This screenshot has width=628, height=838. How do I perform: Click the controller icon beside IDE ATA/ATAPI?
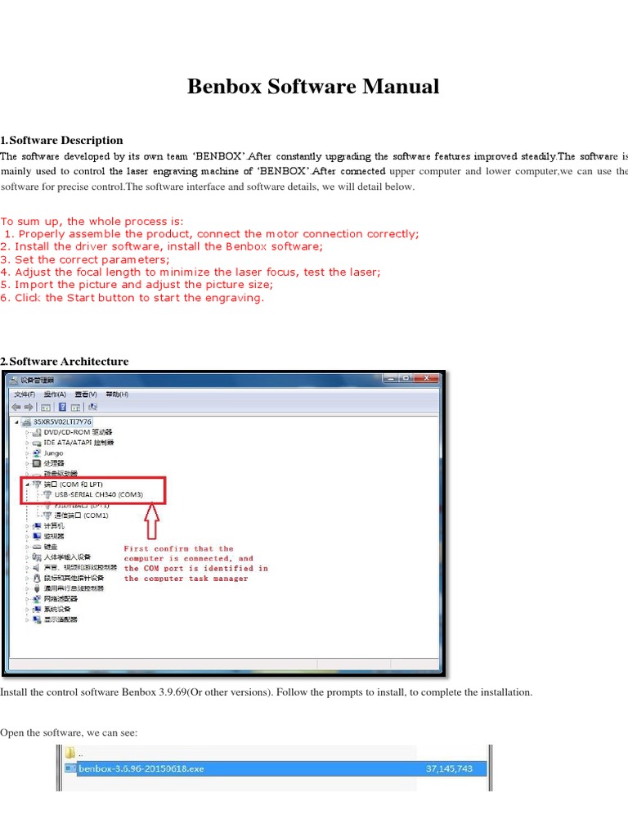pyautogui.click(x=37, y=443)
